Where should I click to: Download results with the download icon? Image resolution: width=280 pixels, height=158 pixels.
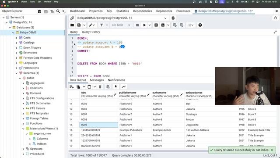[x=115, y=87]
